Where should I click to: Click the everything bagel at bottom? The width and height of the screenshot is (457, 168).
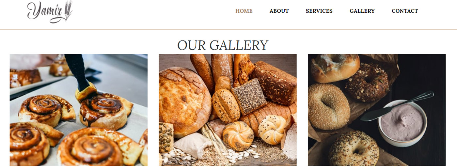pos(354,148)
